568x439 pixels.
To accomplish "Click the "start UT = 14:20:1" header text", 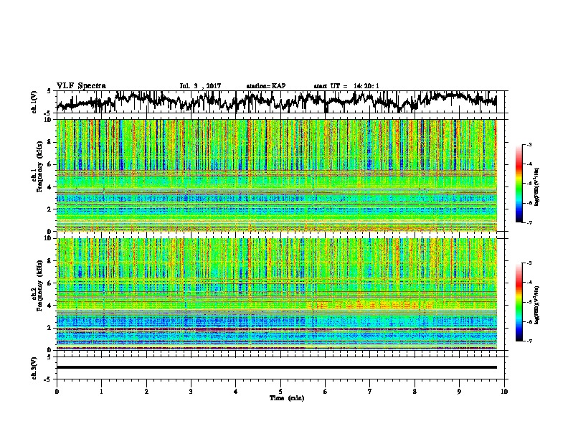I will [346, 86].
